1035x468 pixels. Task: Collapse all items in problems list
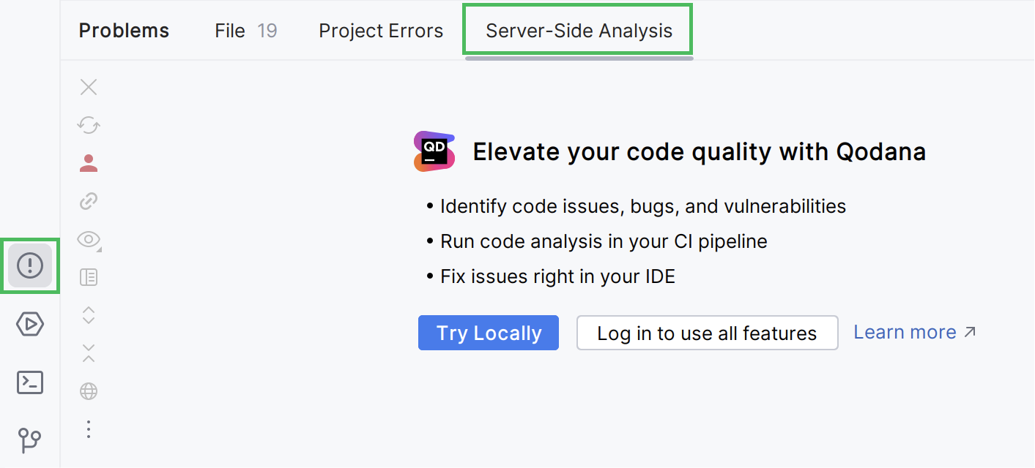89,353
